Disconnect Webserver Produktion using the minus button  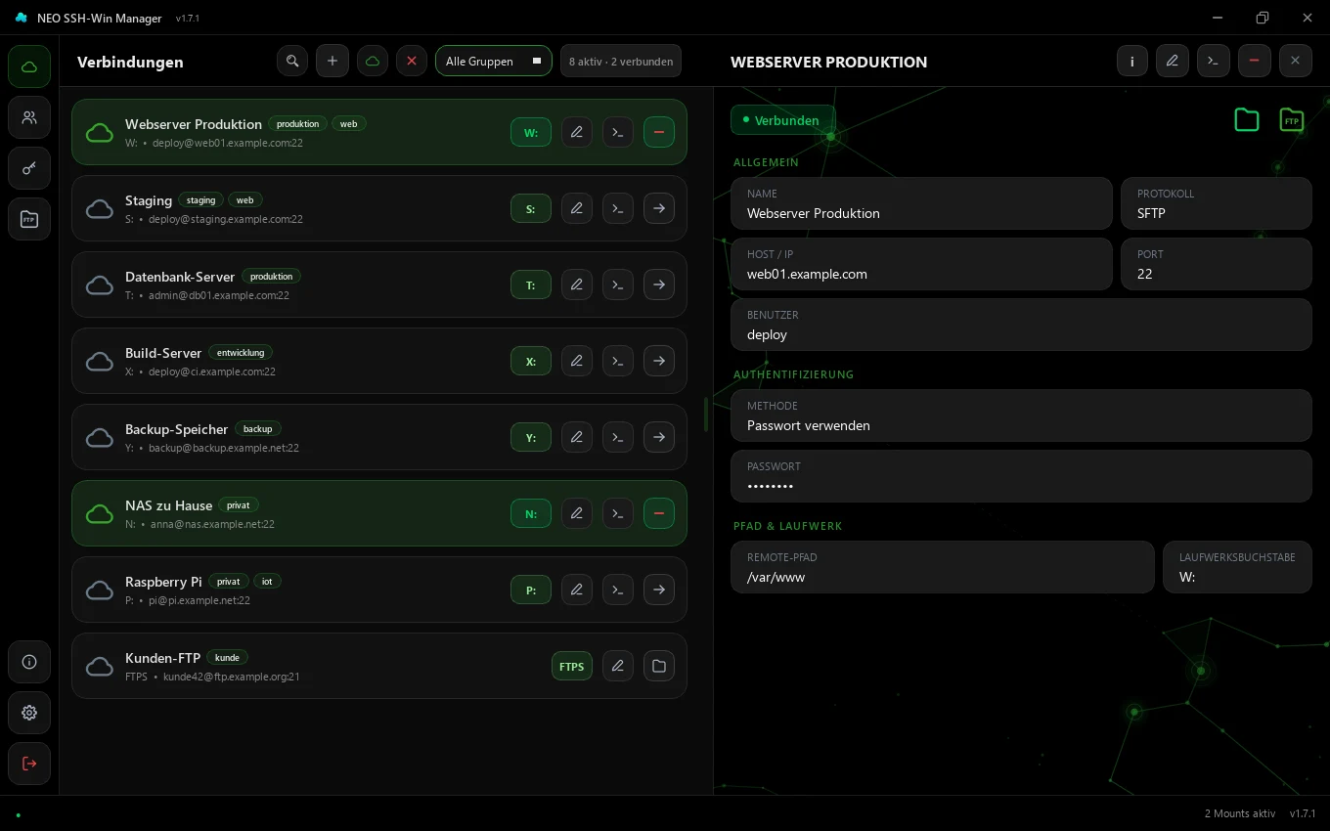coord(659,132)
